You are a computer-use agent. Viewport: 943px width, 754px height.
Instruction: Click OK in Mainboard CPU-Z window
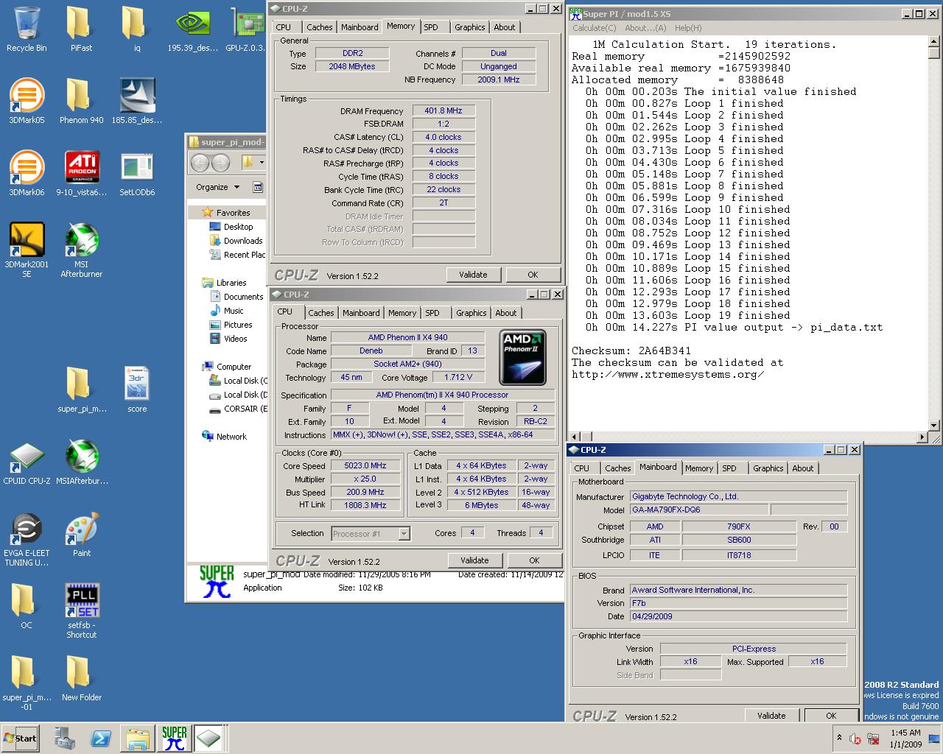[831, 716]
